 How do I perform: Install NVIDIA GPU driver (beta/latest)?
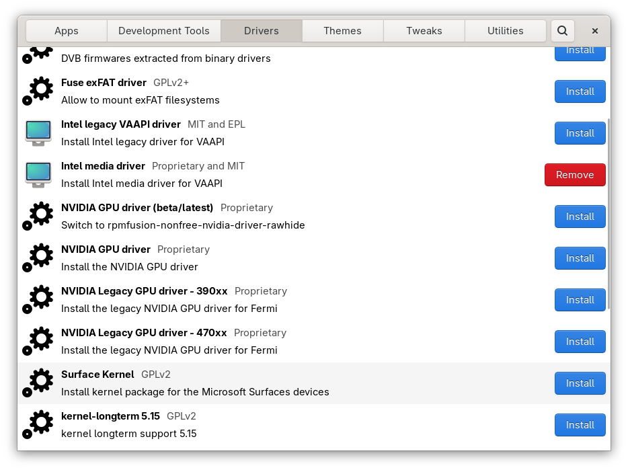point(580,217)
